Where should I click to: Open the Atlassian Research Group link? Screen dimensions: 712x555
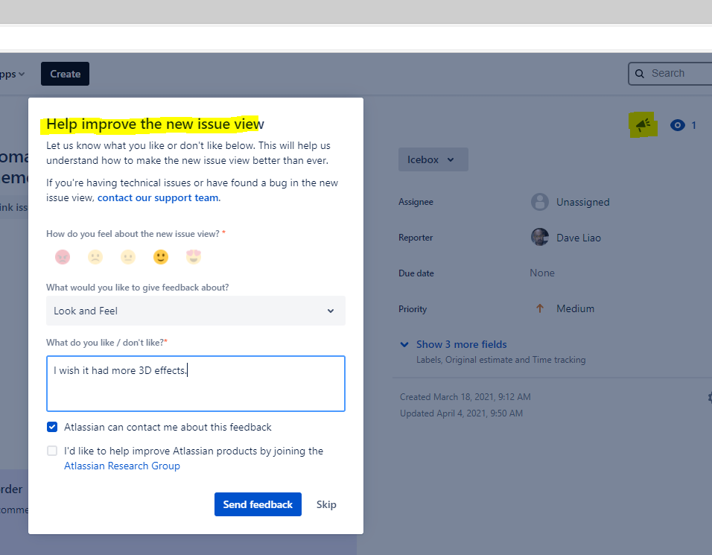click(121, 466)
